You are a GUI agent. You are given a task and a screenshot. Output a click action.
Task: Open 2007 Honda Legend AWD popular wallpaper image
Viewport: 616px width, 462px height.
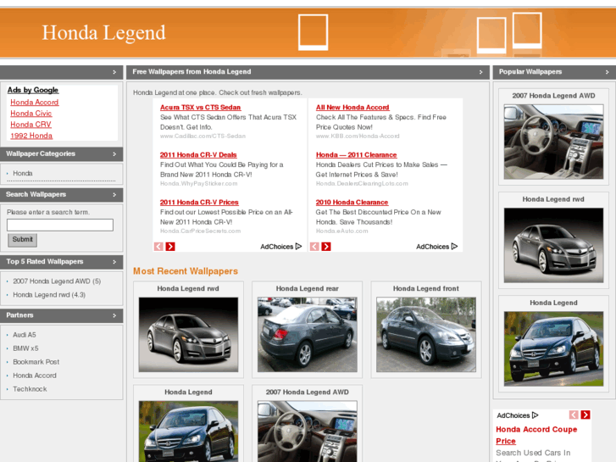(x=553, y=142)
